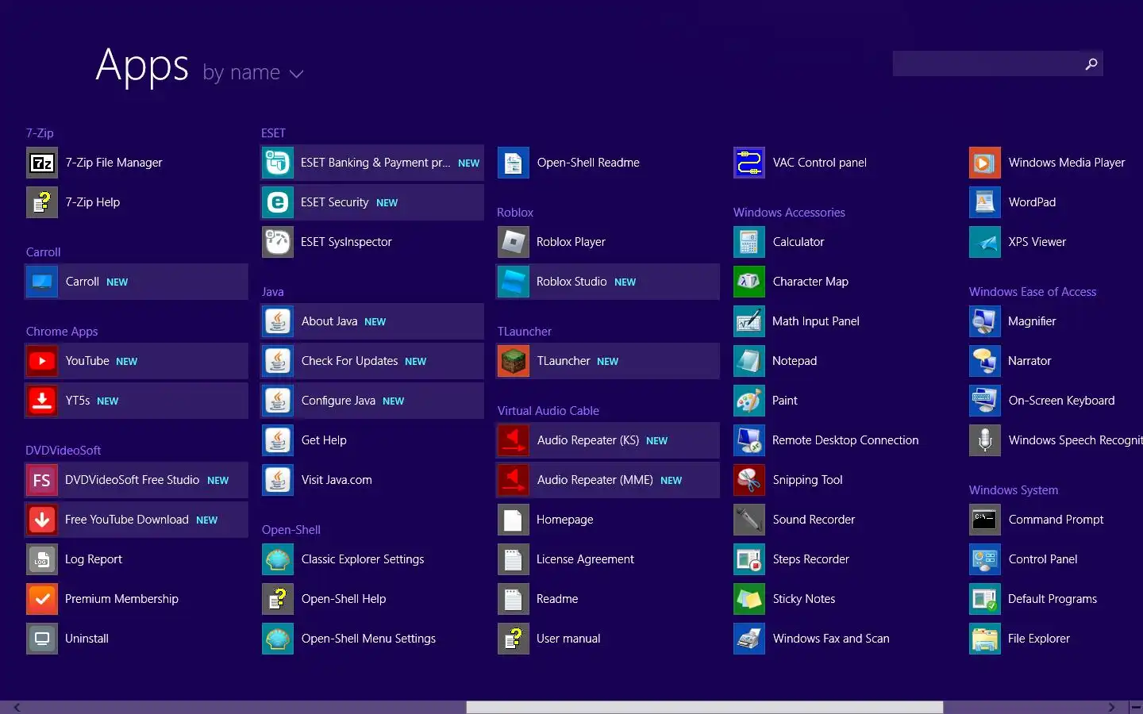Launch Roblox Studio icon
This screenshot has height=714, width=1143.
pyautogui.click(x=514, y=282)
